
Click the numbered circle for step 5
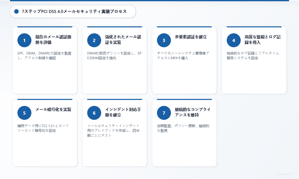(x=24, y=113)
